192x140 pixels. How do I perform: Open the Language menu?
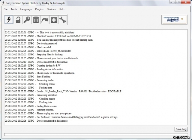26,9
